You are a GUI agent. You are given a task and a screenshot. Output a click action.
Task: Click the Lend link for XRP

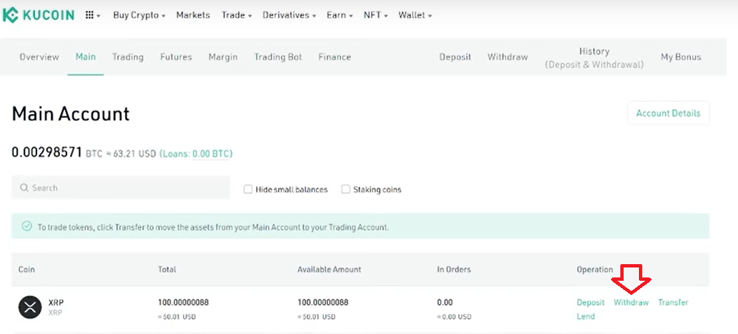point(586,317)
